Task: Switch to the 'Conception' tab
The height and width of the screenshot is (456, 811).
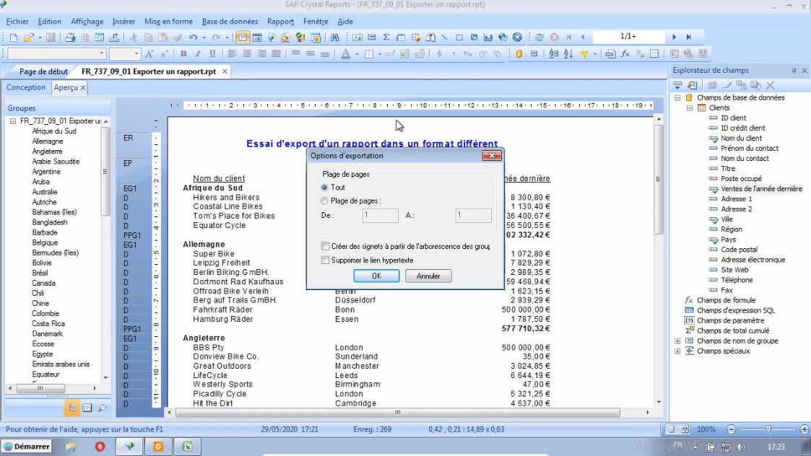Action: tap(26, 87)
